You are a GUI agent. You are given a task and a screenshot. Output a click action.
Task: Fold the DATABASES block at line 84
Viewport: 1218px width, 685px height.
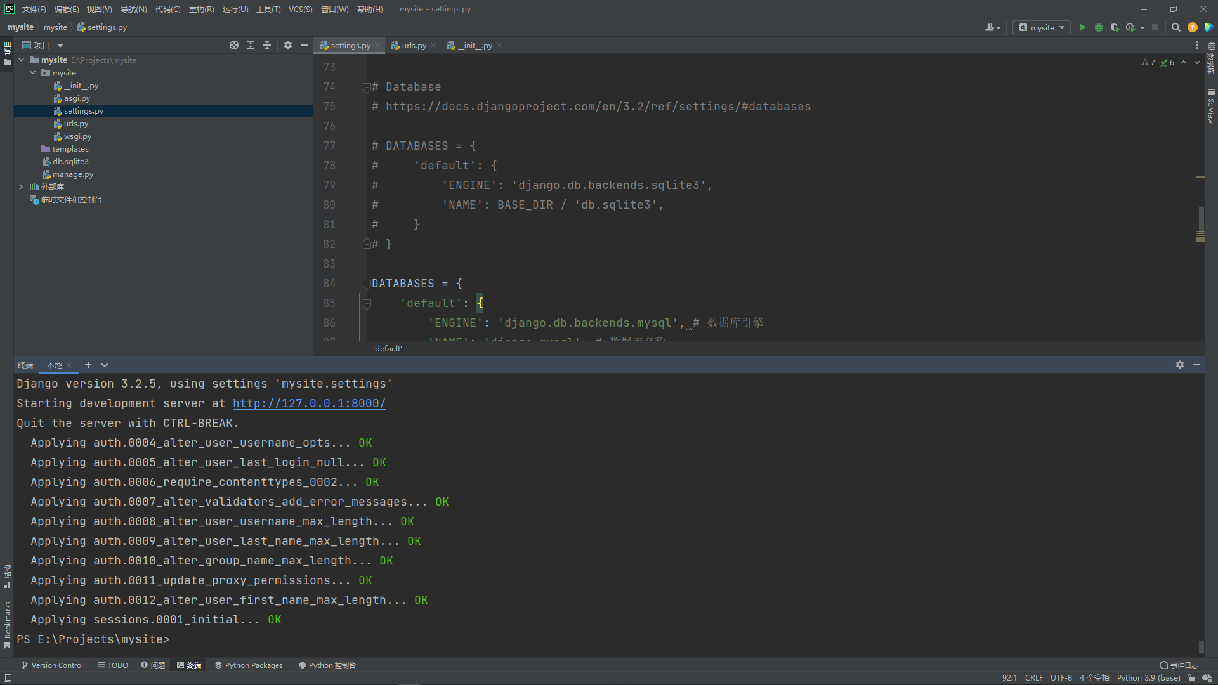(x=367, y=284)
